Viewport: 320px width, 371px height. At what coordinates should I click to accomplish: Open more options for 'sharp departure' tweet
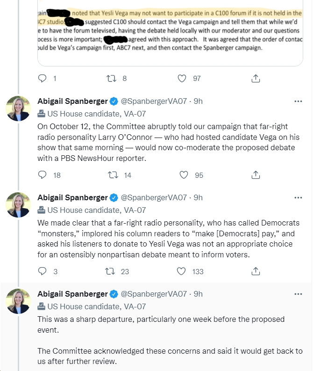coord(298,294)
